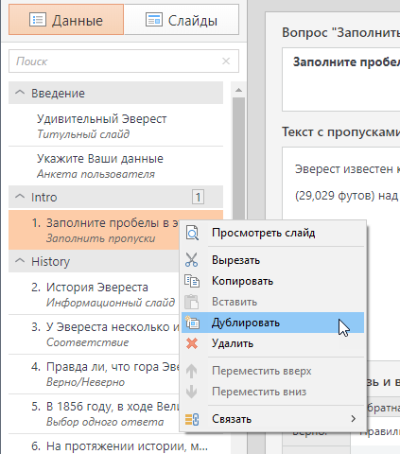The image size is (400, 454).
Task: Click the slide list scrollbar up arrow
Action: 238,90
